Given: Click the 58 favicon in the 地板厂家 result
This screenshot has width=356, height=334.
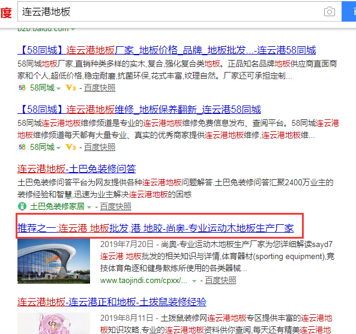Looking at the screenshot, I should click(22, 88).
